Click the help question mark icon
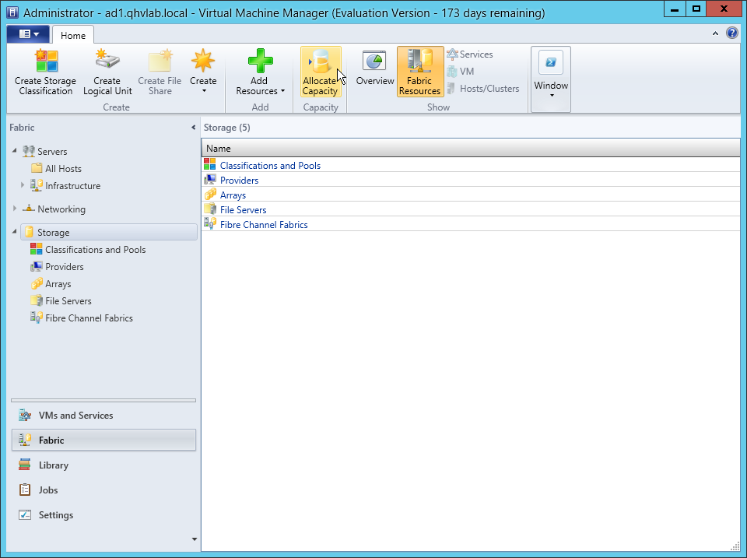This screenshot has height=558, width=747. pos(731,33)
